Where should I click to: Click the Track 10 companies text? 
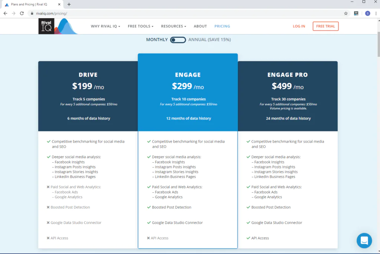(x=189, y=99)
